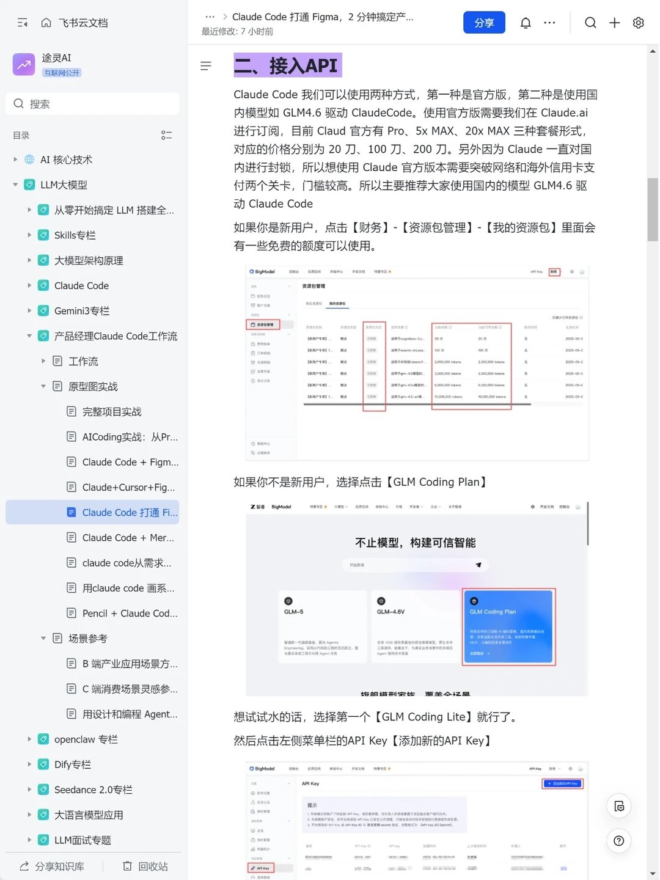Expand the Dify专栏 node
This screenshot has width=660, height=880.
29,765
